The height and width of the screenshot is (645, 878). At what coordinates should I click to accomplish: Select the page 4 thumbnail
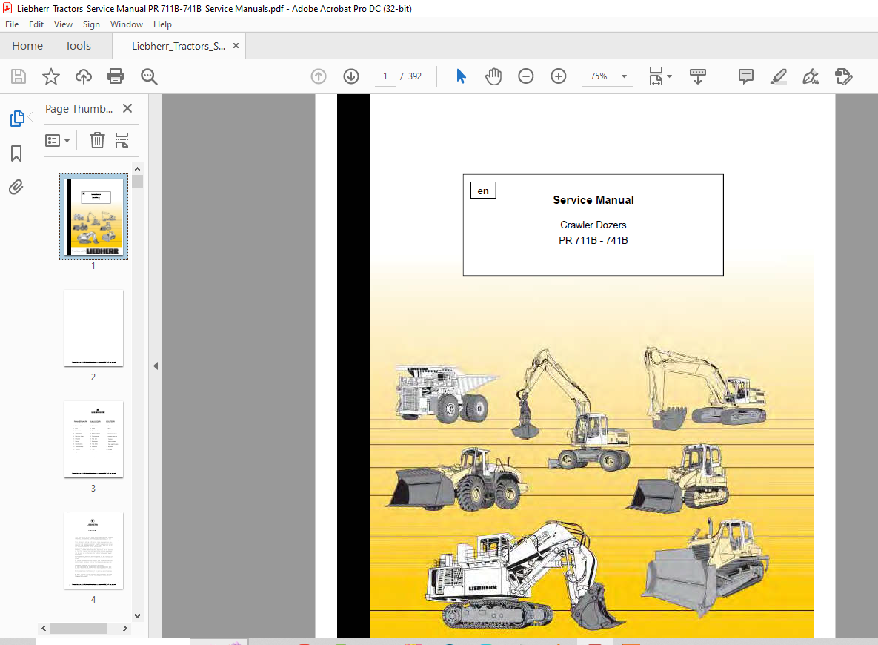coord(93,550)
